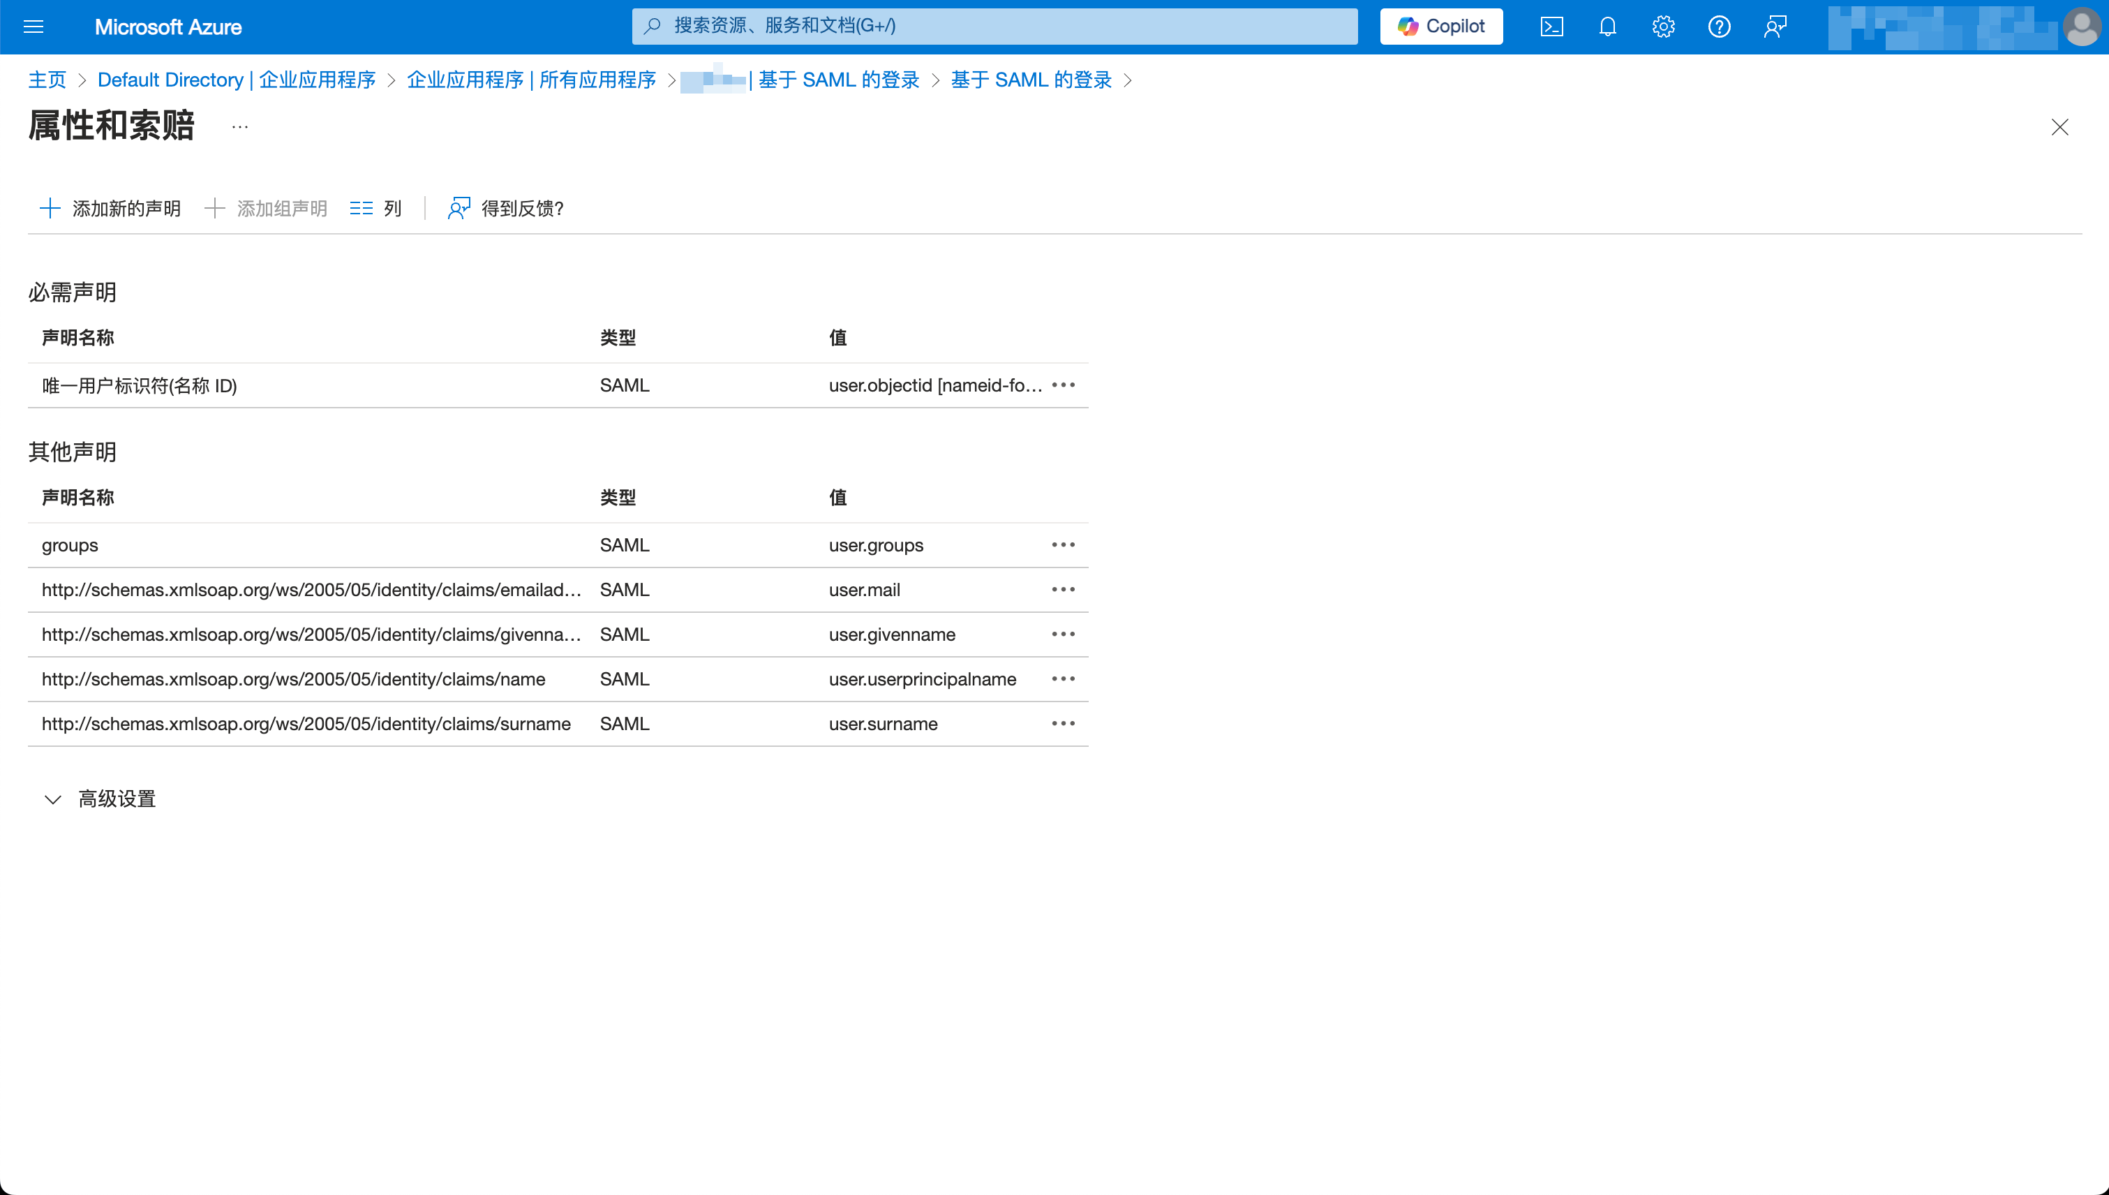Open more options for user.userprincipalname claim
Viewport: 2109px width, 1195px height.
(x=1064, y=678)
